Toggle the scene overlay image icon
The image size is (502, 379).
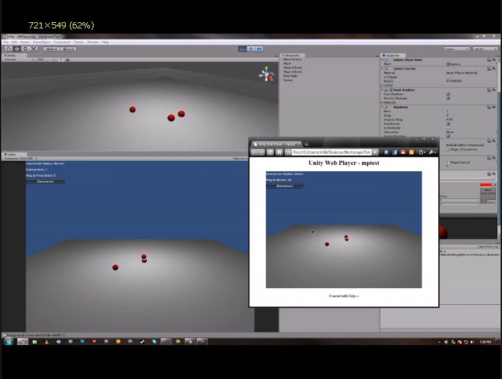(68, 60)
